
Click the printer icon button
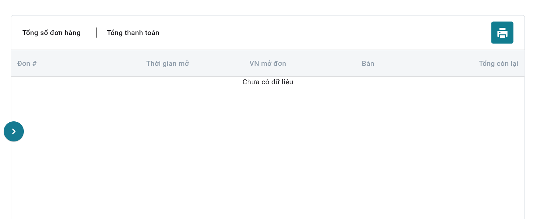[x=502, y=32]
